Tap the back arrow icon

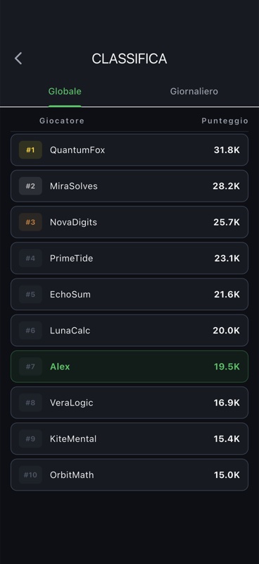(18, 59)
